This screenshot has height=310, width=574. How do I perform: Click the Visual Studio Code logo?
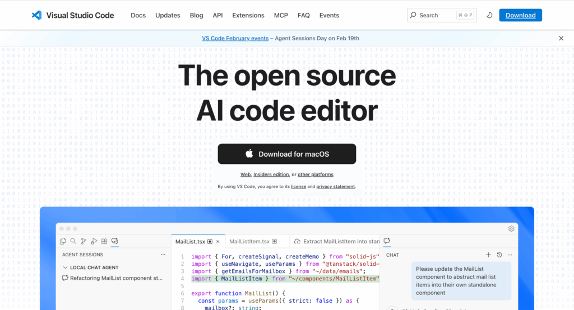72,15
